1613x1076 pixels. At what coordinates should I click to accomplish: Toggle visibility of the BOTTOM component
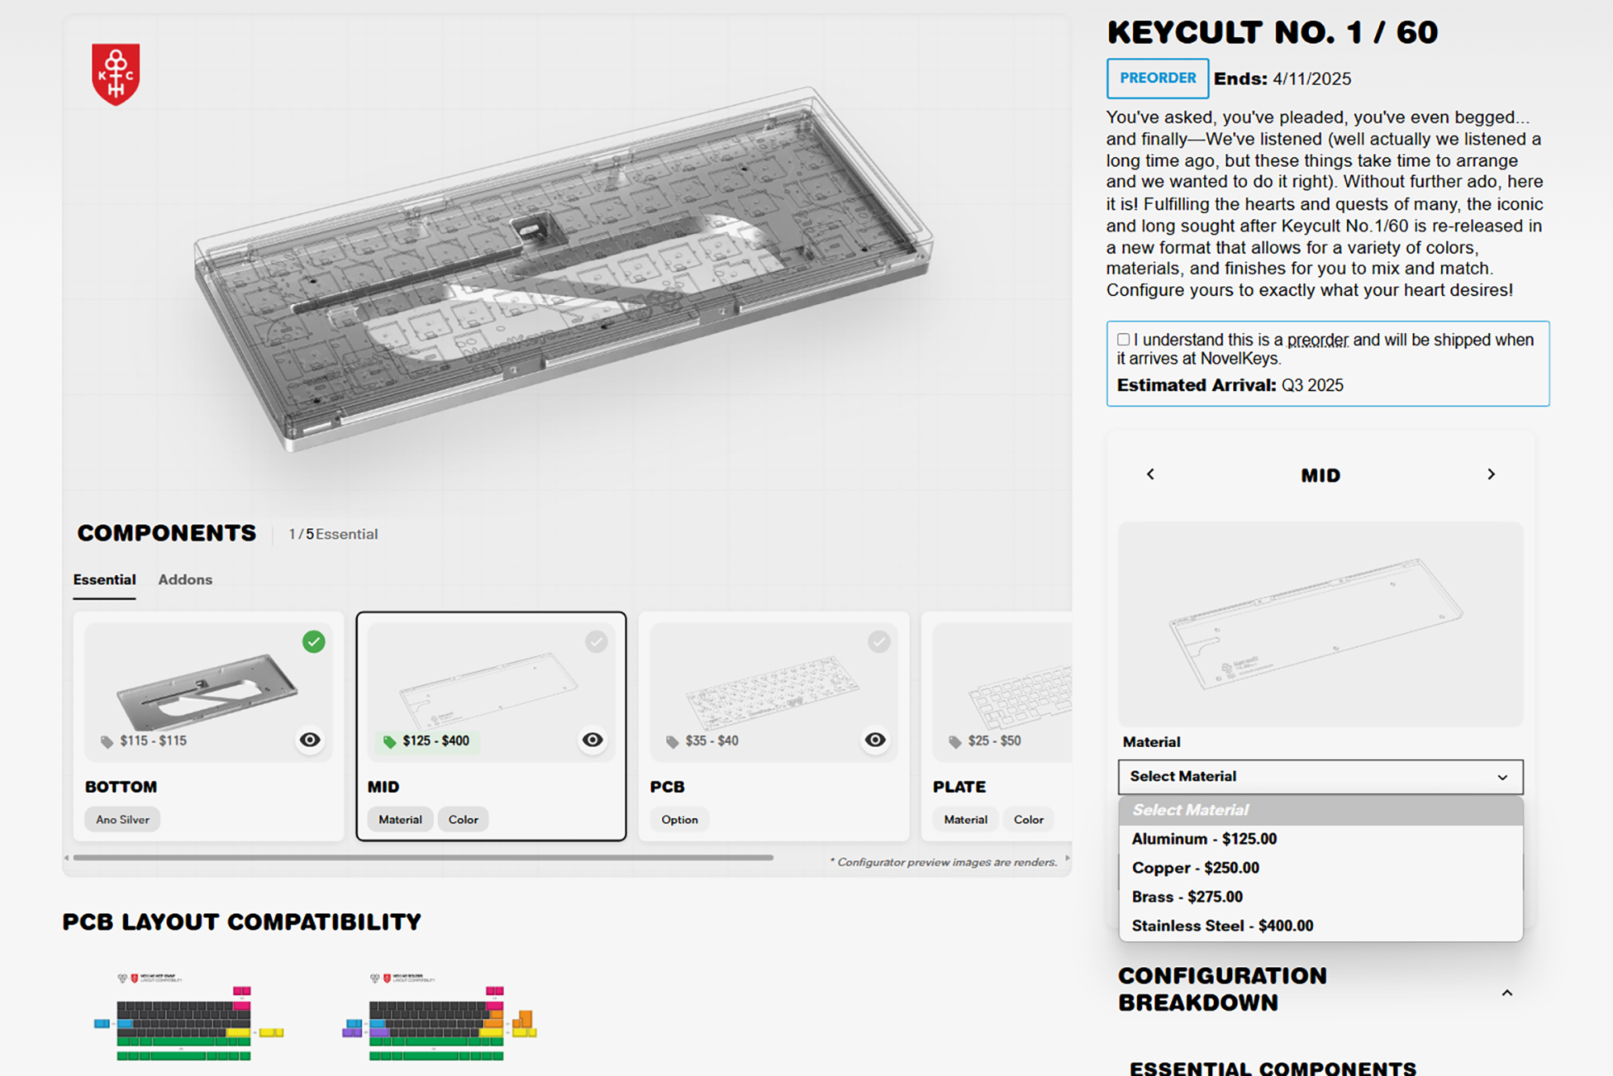coord(310,740)
